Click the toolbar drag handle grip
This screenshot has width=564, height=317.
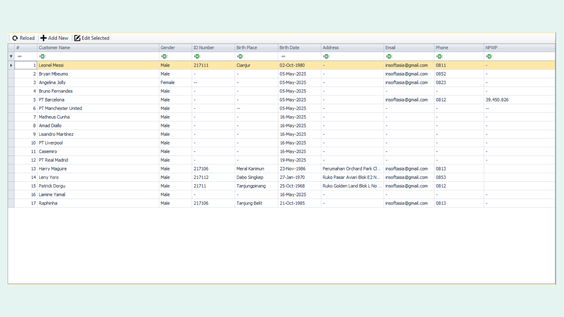9,38
